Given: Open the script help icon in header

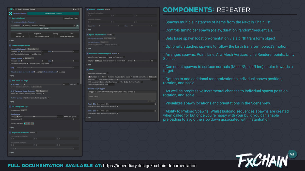Looking at the screenshot, I should [73, 9].
